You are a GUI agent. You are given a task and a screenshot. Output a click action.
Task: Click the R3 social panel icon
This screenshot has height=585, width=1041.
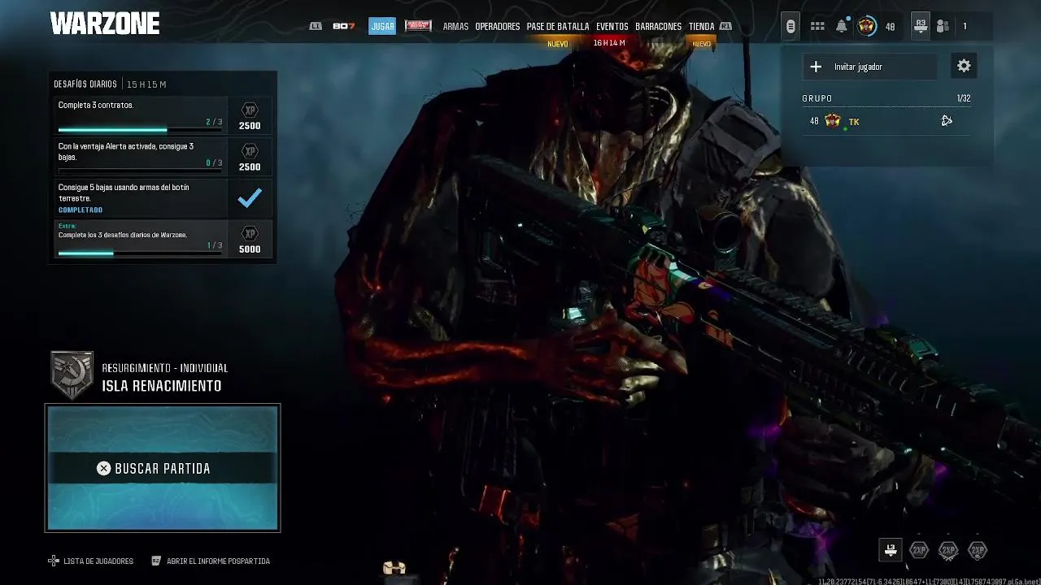pos(920,26)
